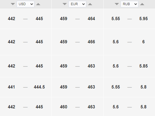Select the 5.85 RUB sell rate

[144, 66]
